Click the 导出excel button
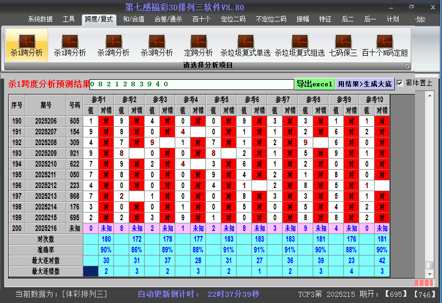This screenshot has width=442, height=303. [315, 84]
